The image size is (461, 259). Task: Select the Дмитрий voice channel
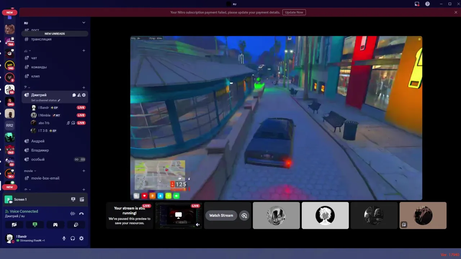[39, 95]
